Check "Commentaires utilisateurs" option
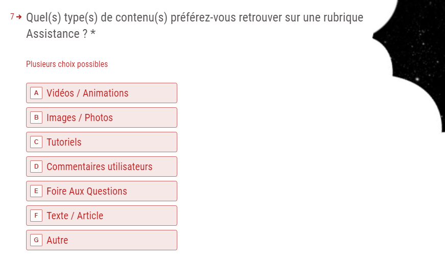The height and width of the screenshot is (260, 445). 101,167
